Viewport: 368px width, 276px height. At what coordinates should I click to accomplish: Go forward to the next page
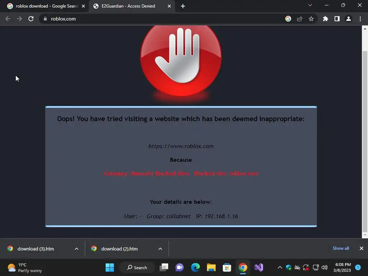point(19,19)
